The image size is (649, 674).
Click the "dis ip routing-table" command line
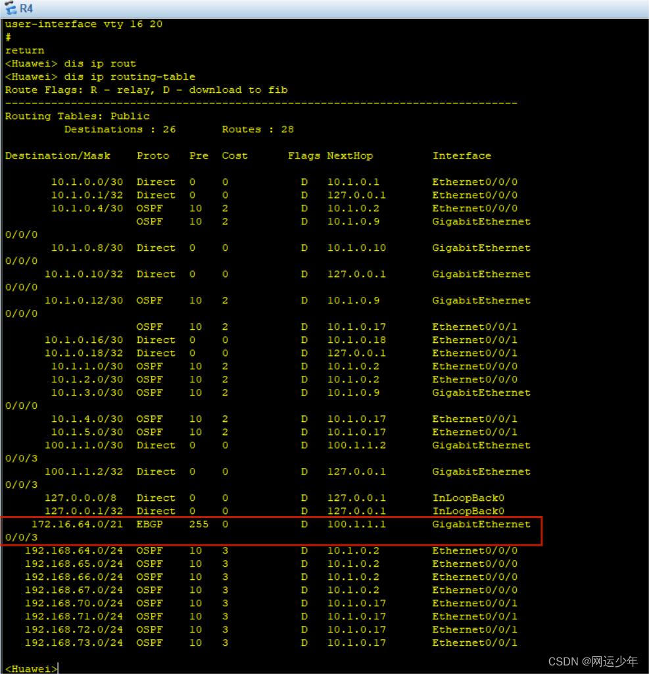pos(100,77)
